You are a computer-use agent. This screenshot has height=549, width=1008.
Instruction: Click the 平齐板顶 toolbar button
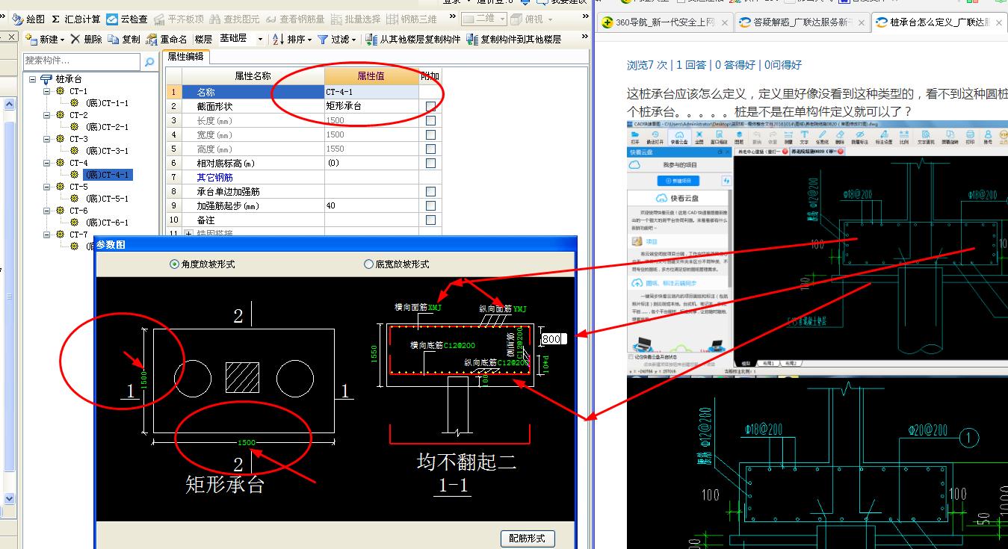click(x=178, y=19)
